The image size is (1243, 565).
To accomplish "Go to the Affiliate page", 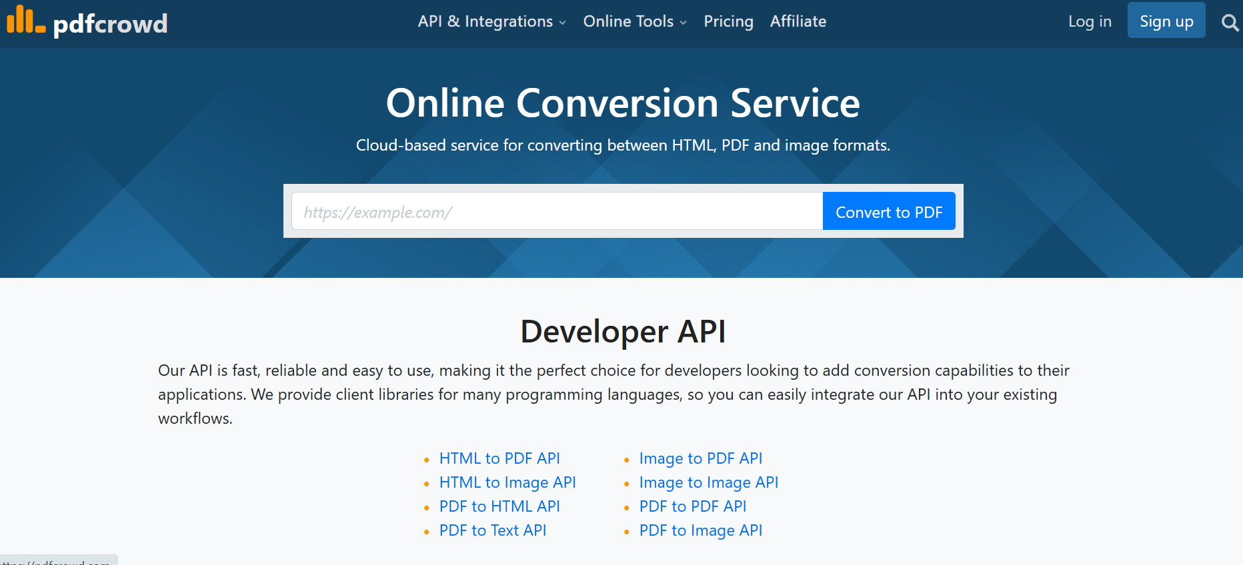I will click(x=798, y=21).
